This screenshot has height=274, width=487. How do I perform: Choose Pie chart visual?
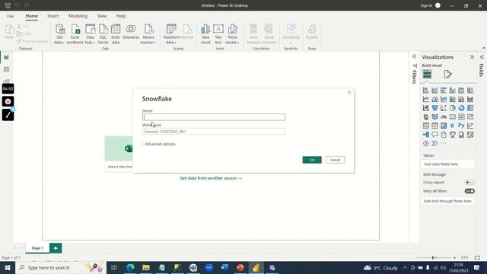pos(453,108)
